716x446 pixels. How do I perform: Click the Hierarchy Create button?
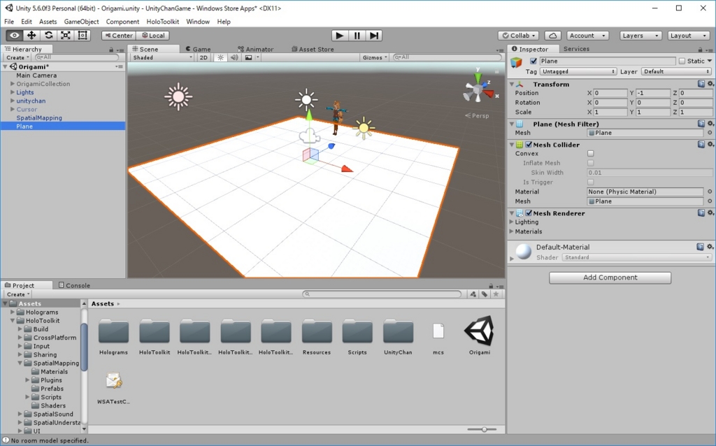click(x=17, y=57)
